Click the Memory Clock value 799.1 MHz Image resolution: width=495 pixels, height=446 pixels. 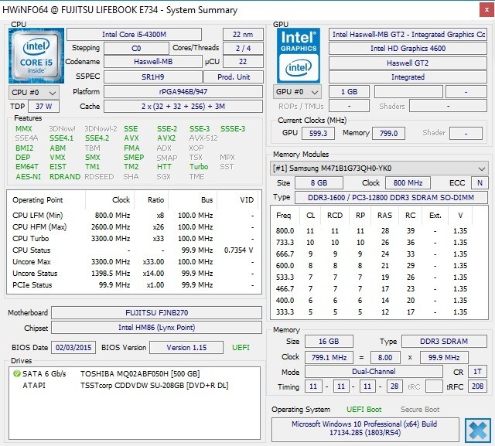[x=329, y=358]
